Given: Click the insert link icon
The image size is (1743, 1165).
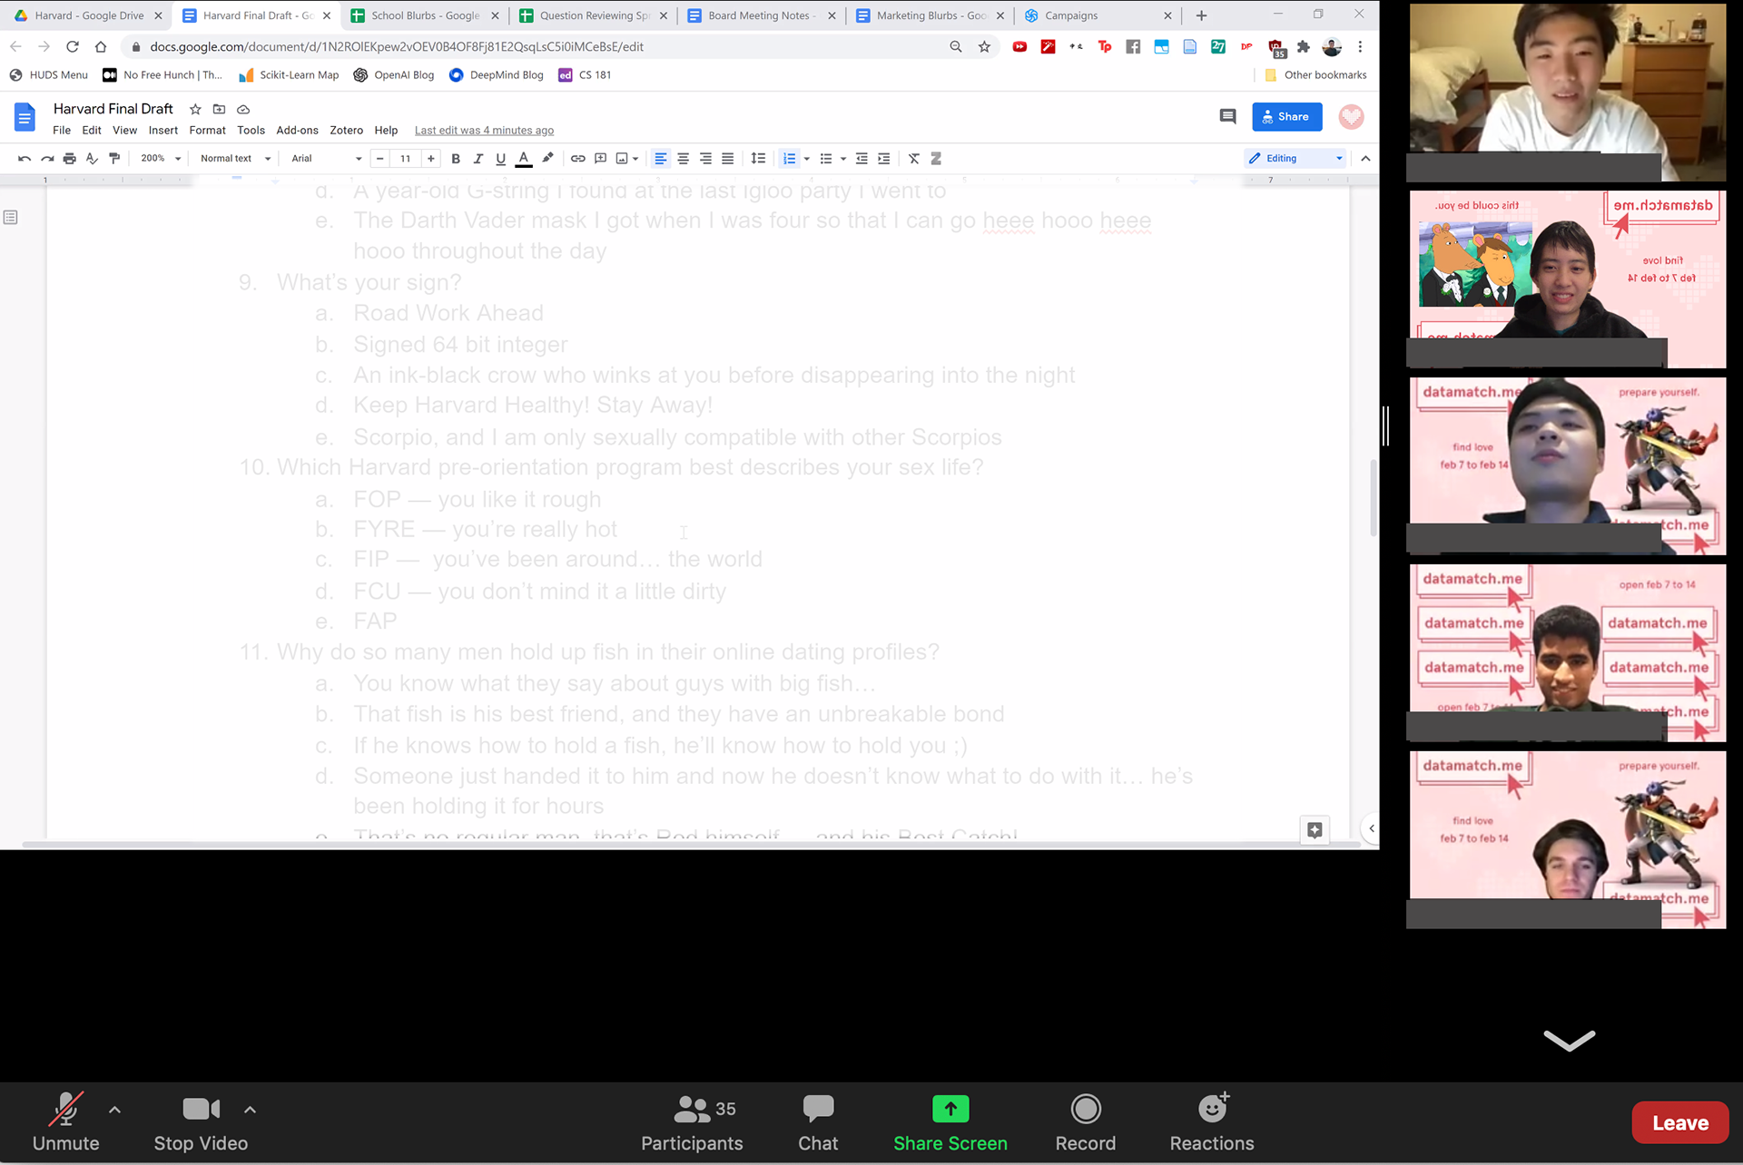Looking at the screenshot, I should pyautogui.click(x=577, y=158).
